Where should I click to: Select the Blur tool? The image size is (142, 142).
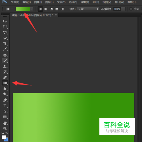tap(5, 89)
